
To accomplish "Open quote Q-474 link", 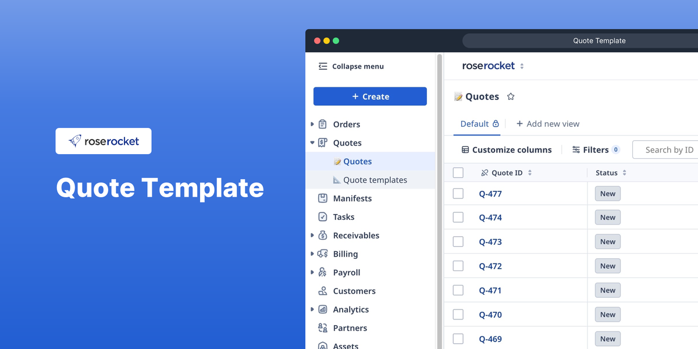I will [x=490, y=218].
